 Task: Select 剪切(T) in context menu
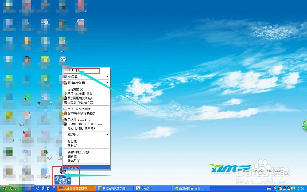86,141
